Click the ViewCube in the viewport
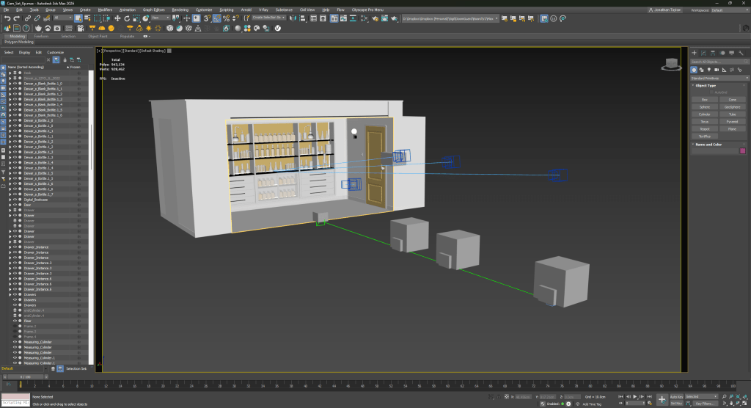 click(x=670, y=64)
